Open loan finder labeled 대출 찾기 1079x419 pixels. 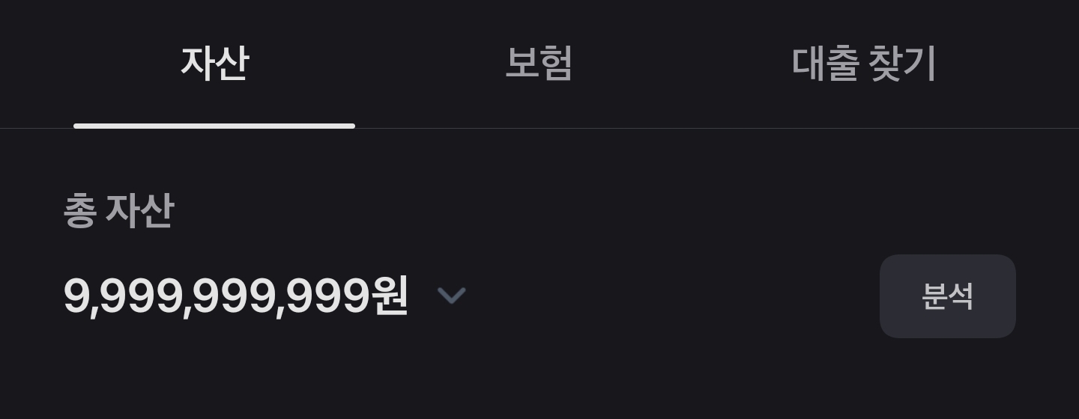click(864, 64)
